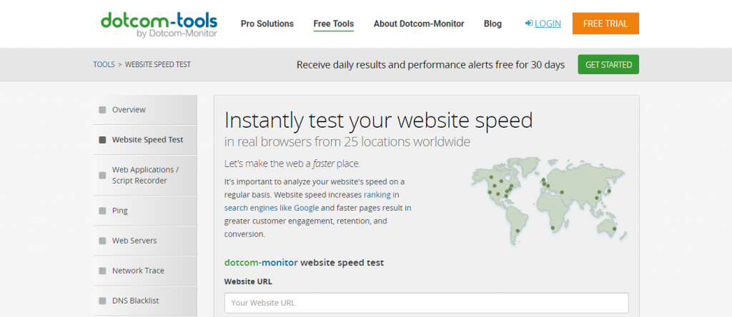Click the LOGIN link
Image resolution: width=732 pixels, height=317 pixels.
[x=548, y=24]
